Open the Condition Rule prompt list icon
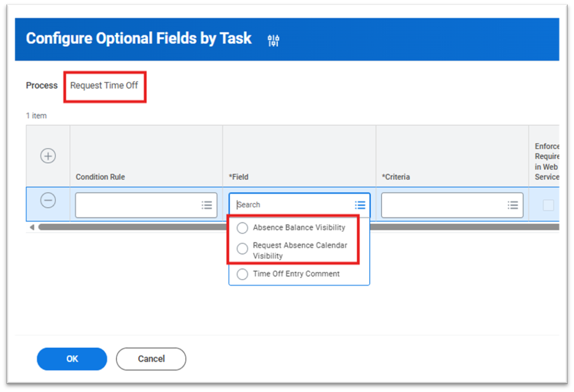The width and height of the screenshot is (574, 392). pyautogui.click(x=207, y=205)
